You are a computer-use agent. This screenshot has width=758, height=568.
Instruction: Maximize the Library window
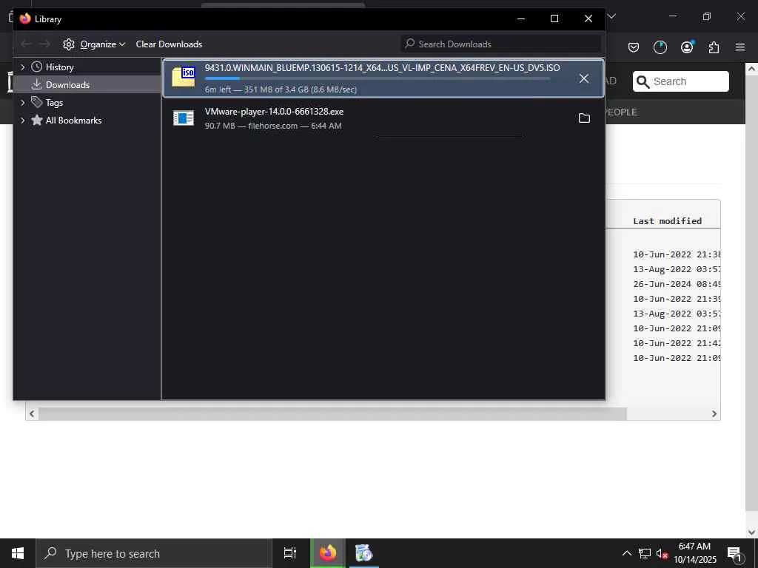pos(554,18)
